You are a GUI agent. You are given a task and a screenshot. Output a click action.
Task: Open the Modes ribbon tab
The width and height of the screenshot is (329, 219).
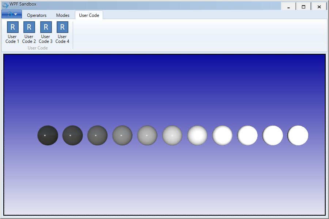(63, 15)
